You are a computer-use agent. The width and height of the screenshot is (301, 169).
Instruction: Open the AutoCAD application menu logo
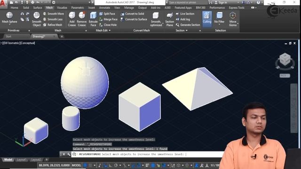3,3
